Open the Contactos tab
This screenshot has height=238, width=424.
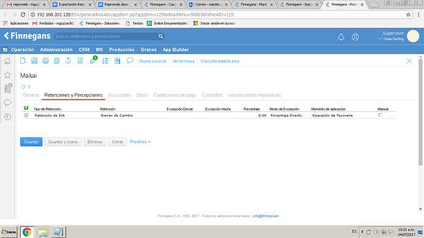coord(212,95)
